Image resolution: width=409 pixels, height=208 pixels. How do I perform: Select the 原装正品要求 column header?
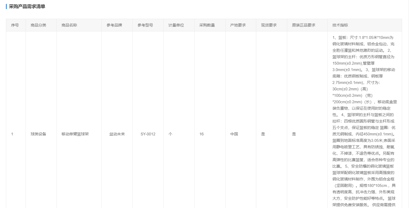(303, 25)
